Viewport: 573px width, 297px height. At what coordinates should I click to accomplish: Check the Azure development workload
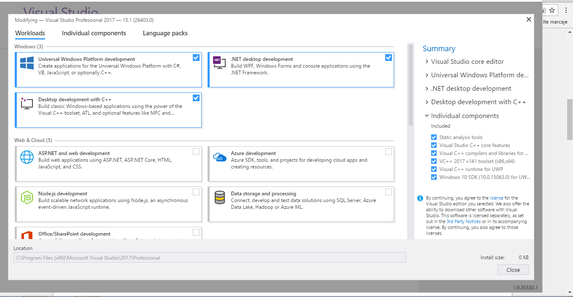point(389,152)
